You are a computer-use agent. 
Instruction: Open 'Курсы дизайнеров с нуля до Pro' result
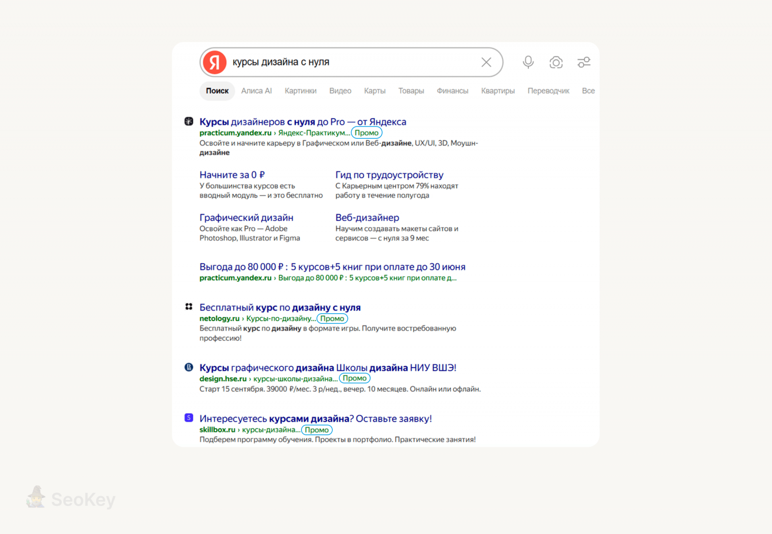coord(303,122)
